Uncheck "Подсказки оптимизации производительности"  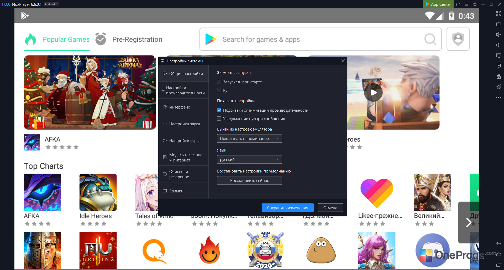pyautogui.click(x=219, y=110)
